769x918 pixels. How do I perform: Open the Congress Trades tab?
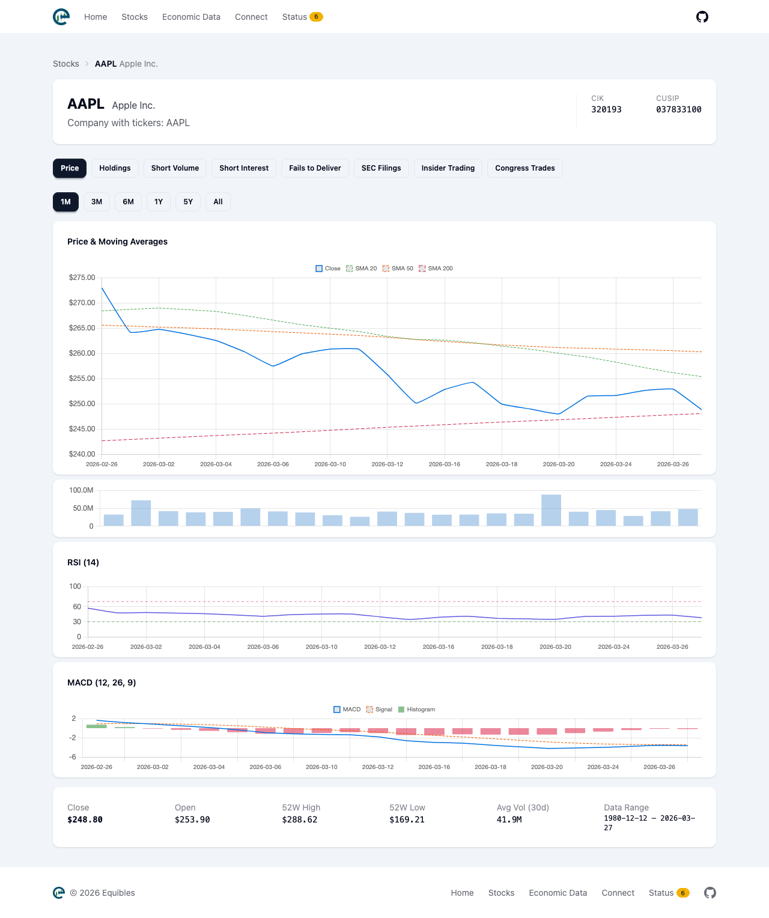click(524, 168)
